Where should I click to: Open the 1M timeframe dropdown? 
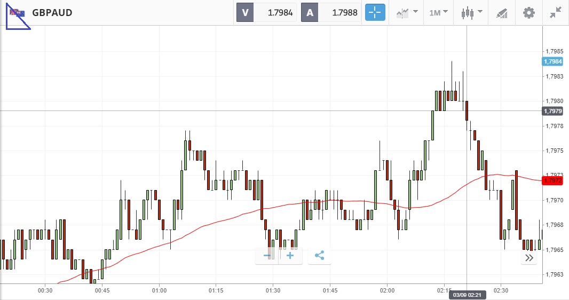(438, 13)
